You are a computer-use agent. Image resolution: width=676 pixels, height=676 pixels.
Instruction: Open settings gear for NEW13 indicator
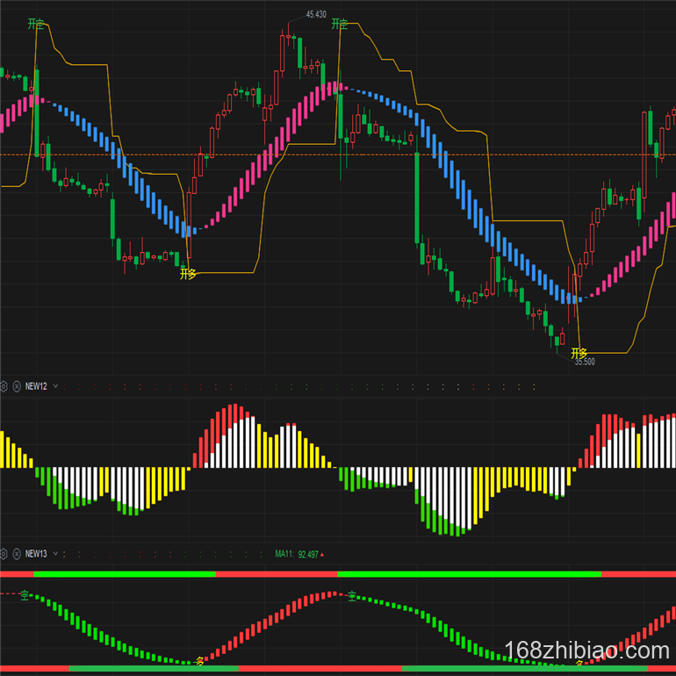(x=4, y=553)
